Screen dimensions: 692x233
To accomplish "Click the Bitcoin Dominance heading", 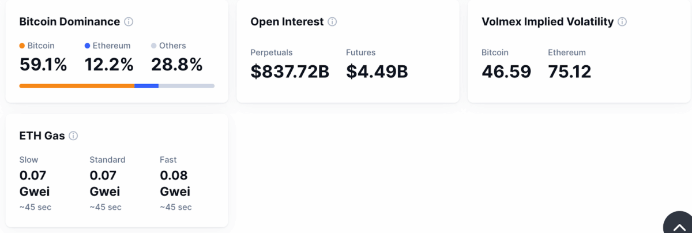I will pos(70,22).
